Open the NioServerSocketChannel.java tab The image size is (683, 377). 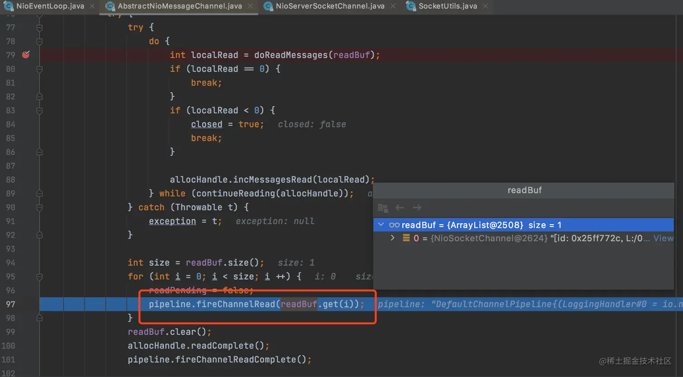(330, 6)
